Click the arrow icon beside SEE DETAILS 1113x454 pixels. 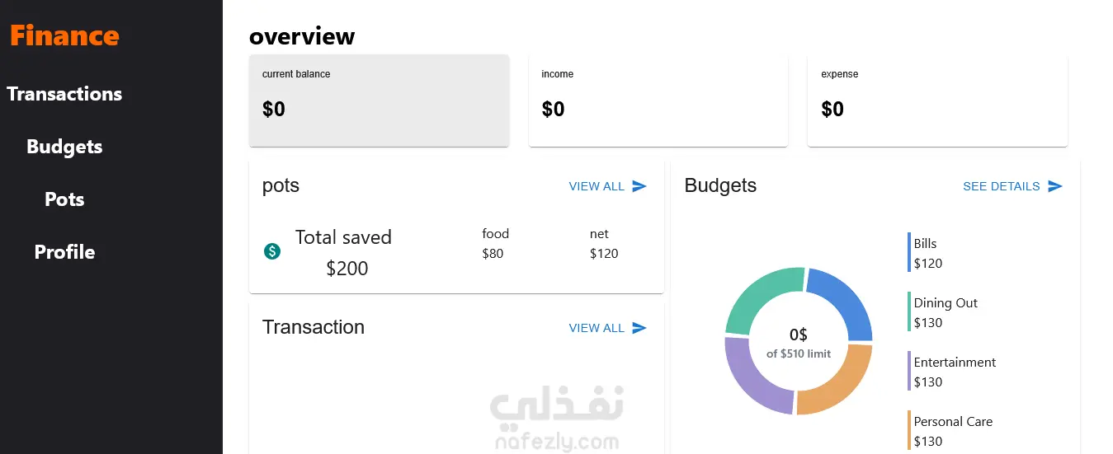click(1055, 186)
